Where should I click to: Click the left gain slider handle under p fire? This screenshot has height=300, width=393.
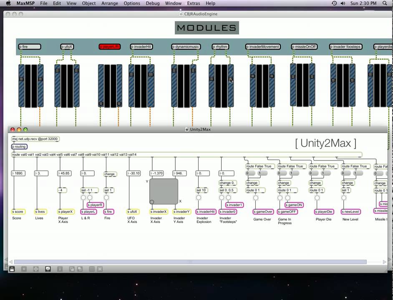coord(21,79)
